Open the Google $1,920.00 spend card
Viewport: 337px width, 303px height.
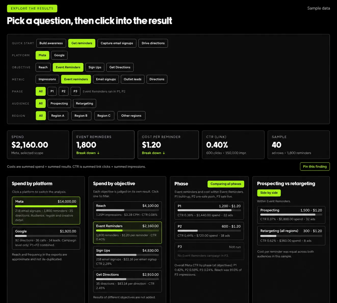click(46, 238)
